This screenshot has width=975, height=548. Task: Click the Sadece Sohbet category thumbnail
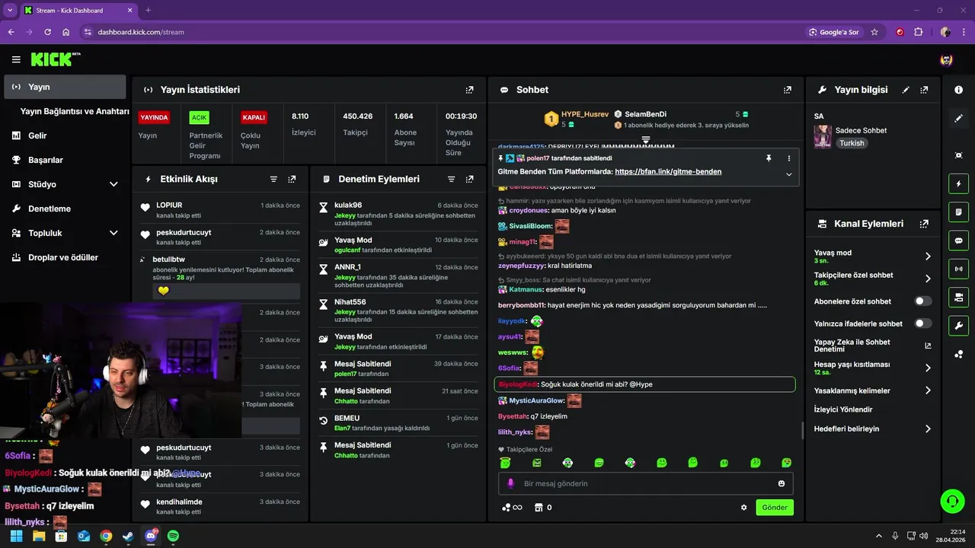(x=823, y=136)
